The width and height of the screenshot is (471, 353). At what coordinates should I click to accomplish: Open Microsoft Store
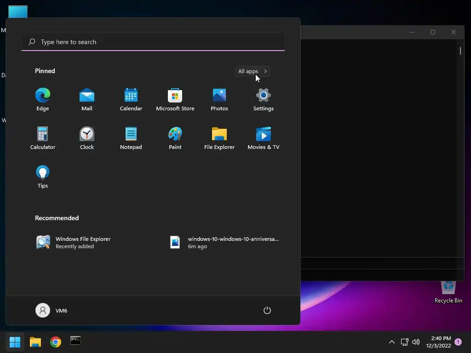[175, 100]
